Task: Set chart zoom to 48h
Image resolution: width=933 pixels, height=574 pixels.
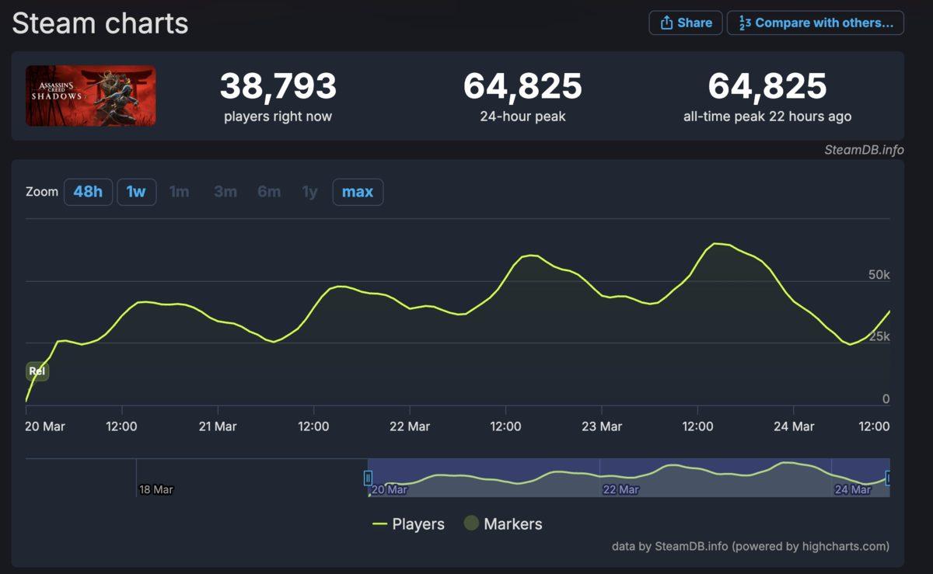Action: point(88,192)
